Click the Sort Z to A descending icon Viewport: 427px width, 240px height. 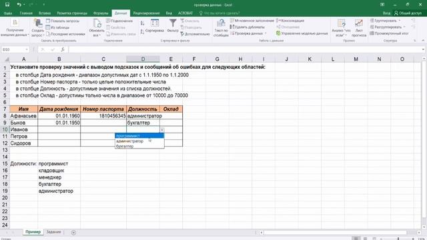coord(142,32)
